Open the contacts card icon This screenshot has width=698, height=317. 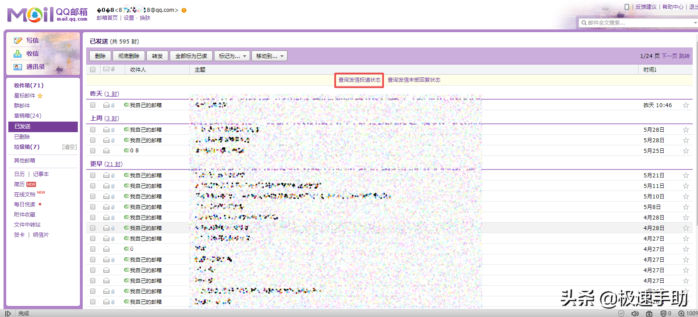[18, 67]
